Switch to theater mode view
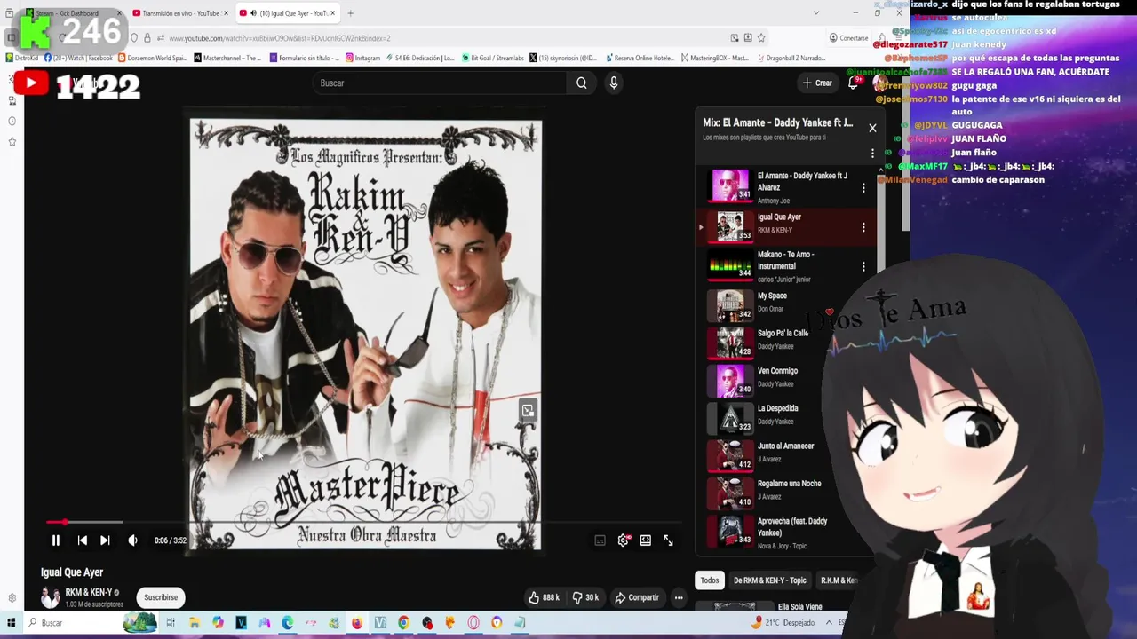The image size is (1137, 639). click(646, 540)
